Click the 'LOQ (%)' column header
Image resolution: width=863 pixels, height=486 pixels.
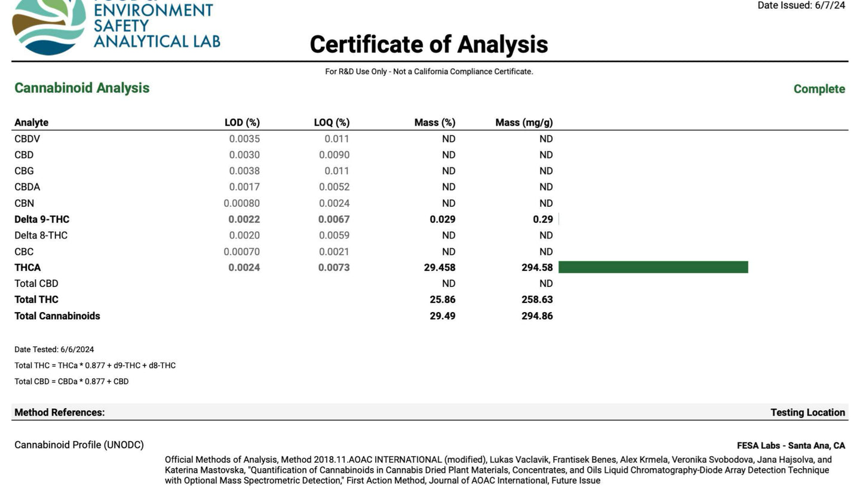click(331, 123)
